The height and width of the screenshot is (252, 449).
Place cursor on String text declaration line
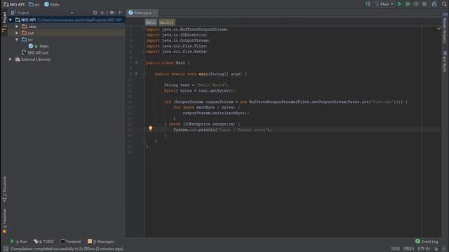tap(196, 85)
